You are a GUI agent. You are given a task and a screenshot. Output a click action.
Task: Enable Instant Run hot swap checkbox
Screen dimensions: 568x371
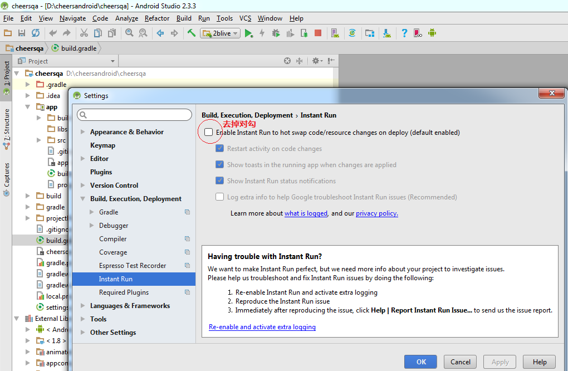(209, 132)
